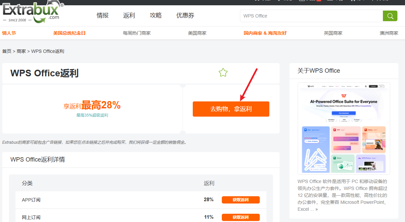Click 获取返利 for 网上订阅
The height and width of the screenshot is (222, 405).
pyautogui.click(x=241, y=217)
